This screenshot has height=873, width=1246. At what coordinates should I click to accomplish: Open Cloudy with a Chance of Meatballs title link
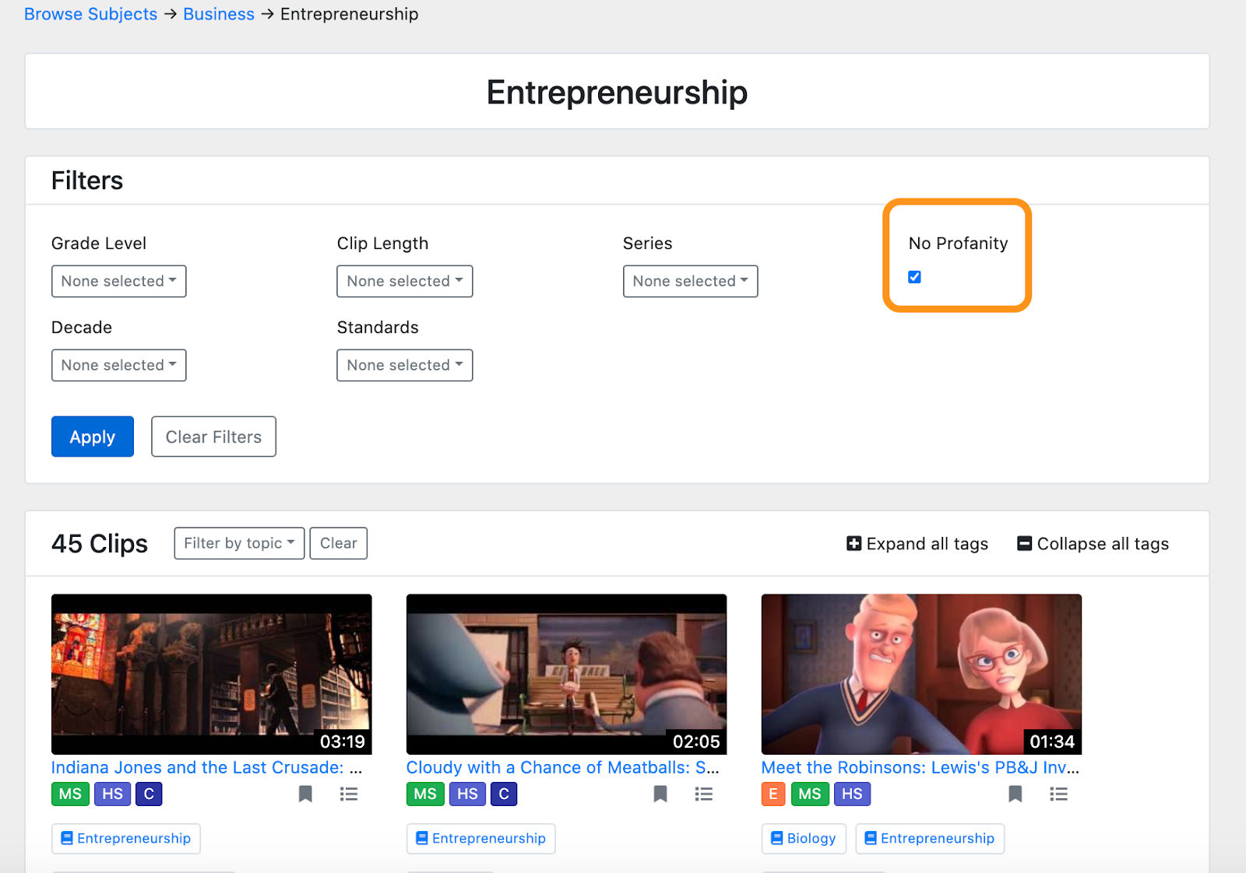[563, 767]
